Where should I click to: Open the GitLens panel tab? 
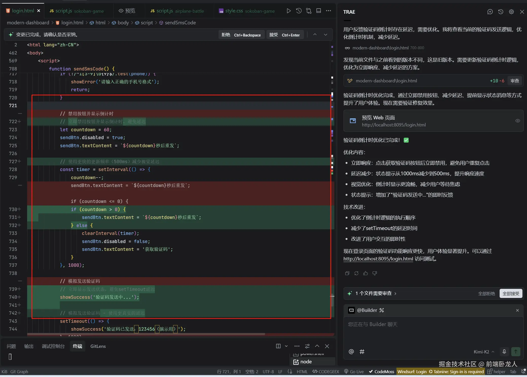pos(98,346)
